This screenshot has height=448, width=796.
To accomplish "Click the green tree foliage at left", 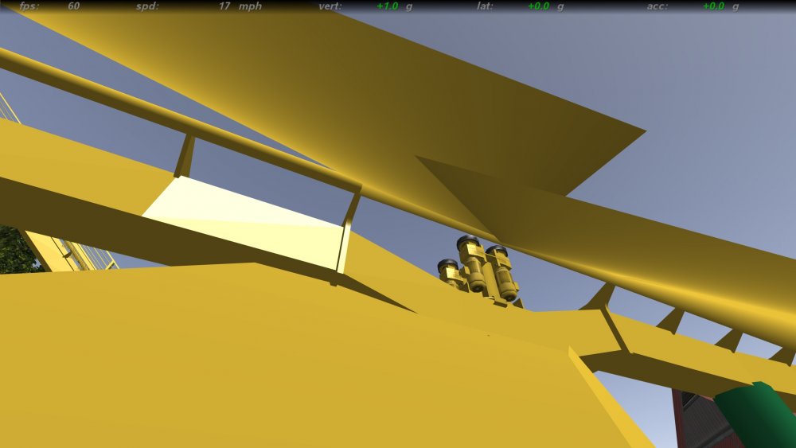I will click(x=16, y=251).
